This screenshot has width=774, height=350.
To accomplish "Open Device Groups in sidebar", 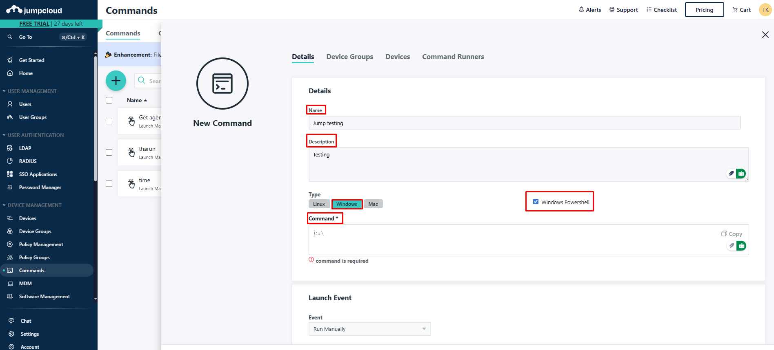I will [x=35, y=231].
